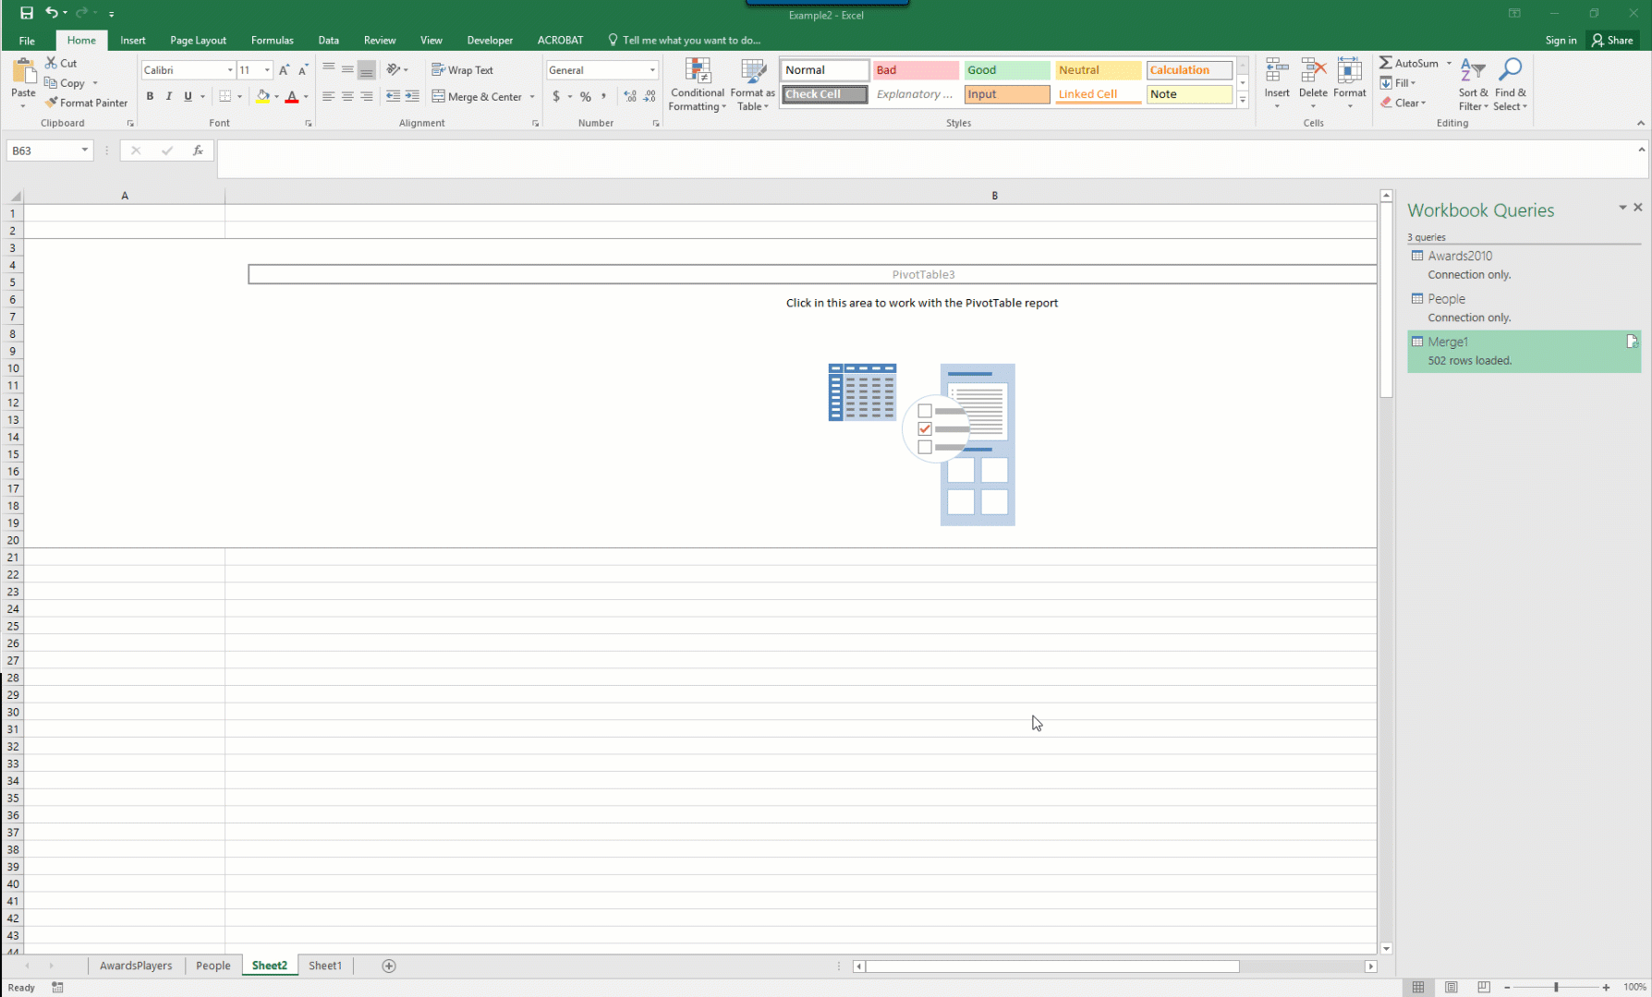Switch to Page Break Preview in status bar
The image size is (1652, 997).
[1484, 987]
